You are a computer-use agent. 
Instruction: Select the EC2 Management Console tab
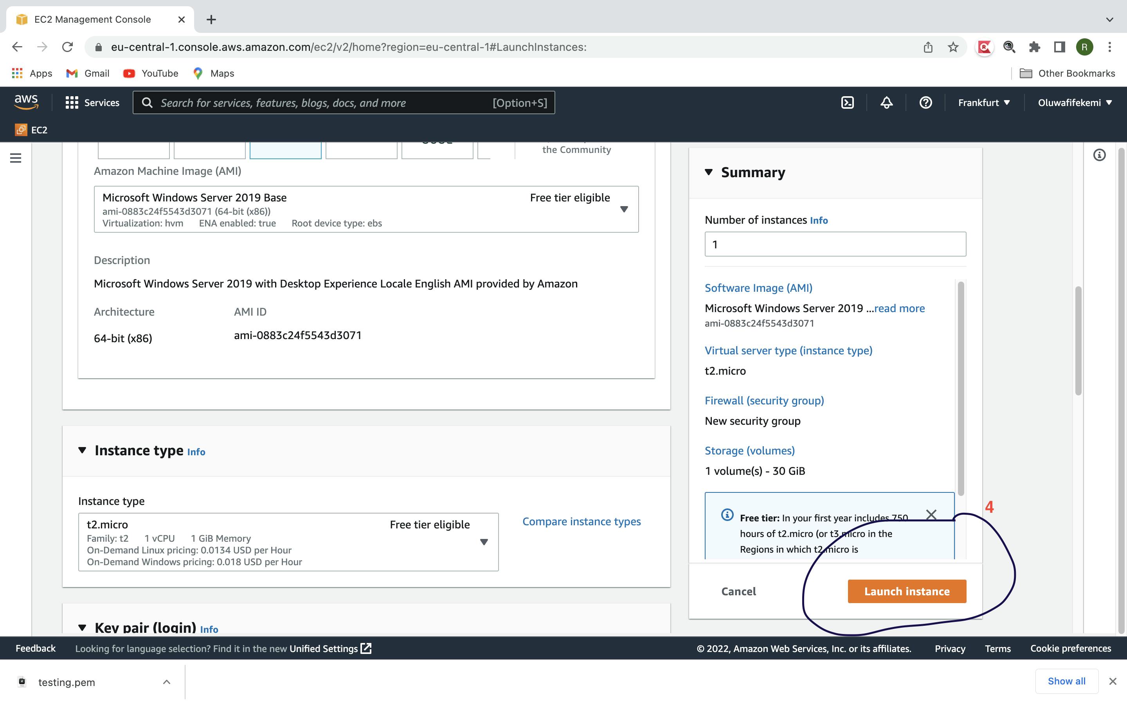[x=98, y=19]
